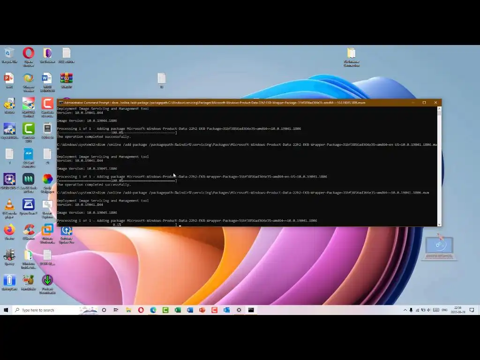Open the Word document desktop icon

47,82
